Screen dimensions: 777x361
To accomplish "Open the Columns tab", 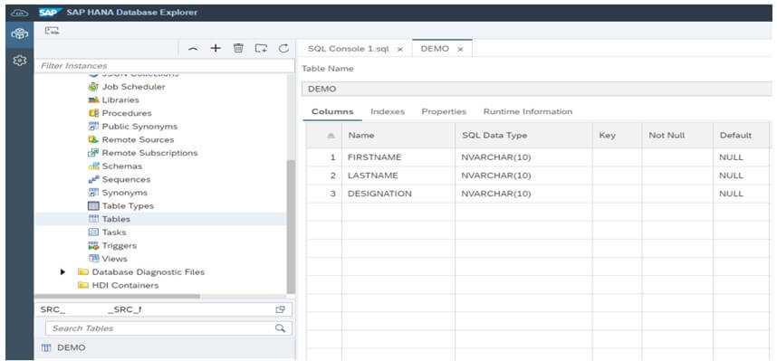I will click(332, 112).
